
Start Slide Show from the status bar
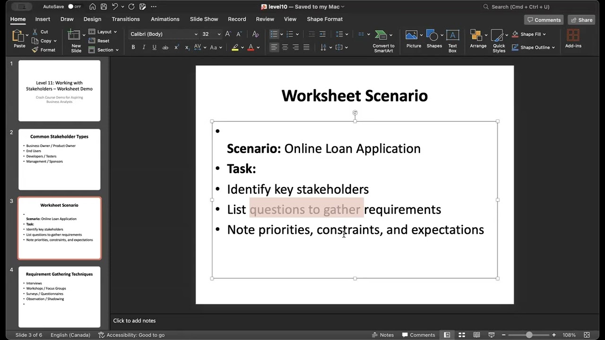pos(491,335)
